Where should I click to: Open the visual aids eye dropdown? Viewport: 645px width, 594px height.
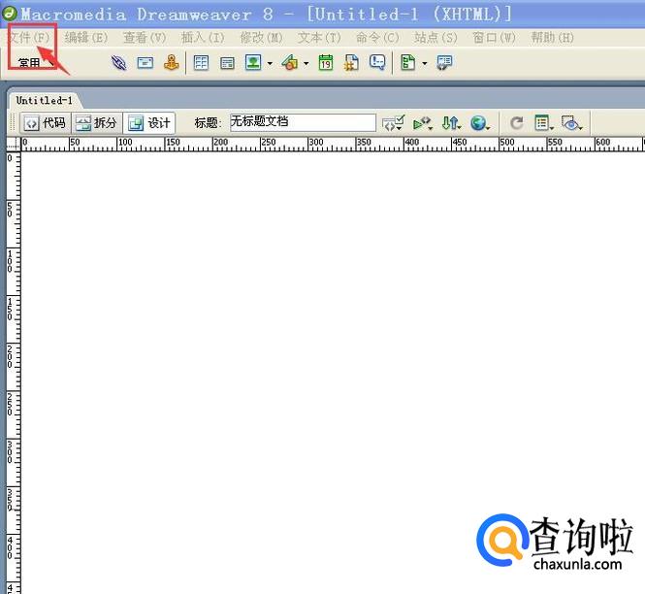pyautogui.click(x=572, y=123)
